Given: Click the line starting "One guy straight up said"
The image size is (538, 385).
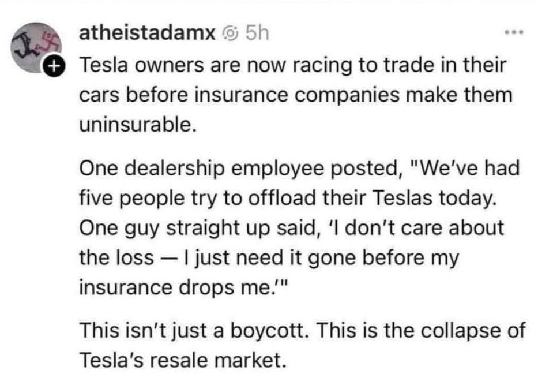Looking at the screenshot, I should [x=292, y=227].
